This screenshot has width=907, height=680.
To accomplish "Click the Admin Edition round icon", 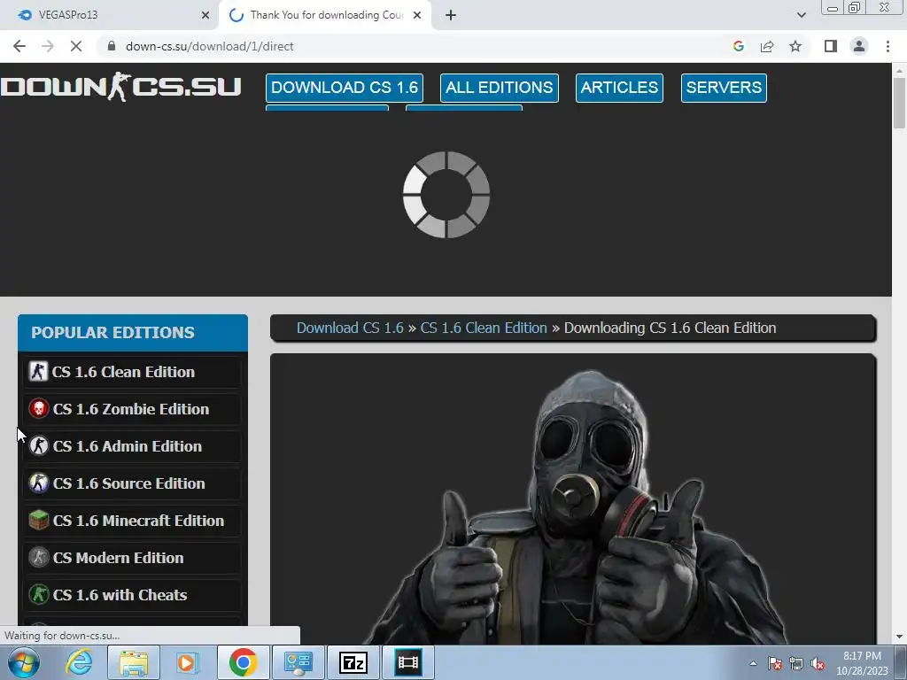I will [x=38, y=446].
